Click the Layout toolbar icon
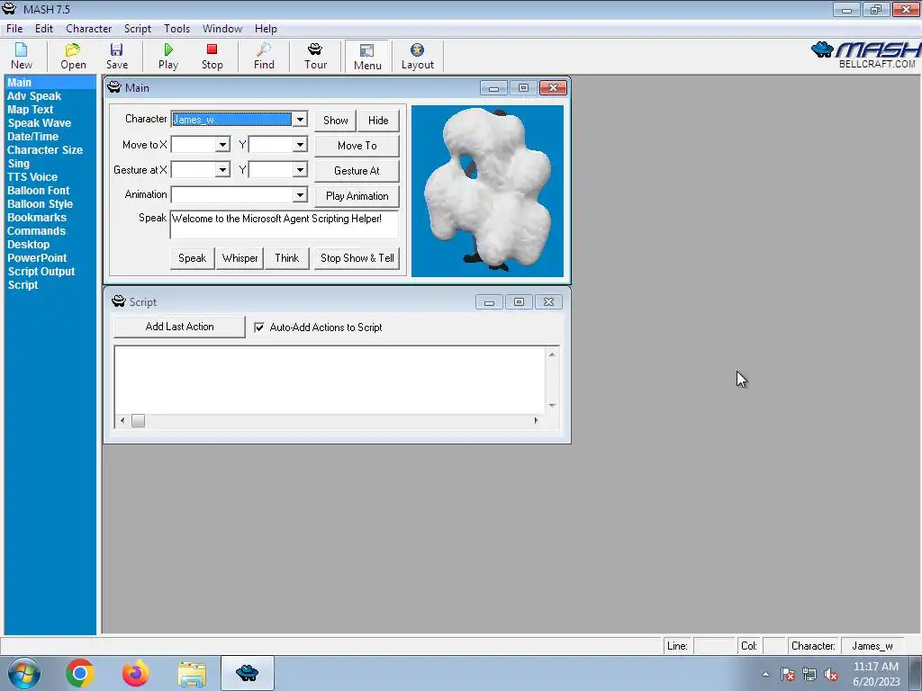This screenshot has width=922, height=691. coord(418,57)
